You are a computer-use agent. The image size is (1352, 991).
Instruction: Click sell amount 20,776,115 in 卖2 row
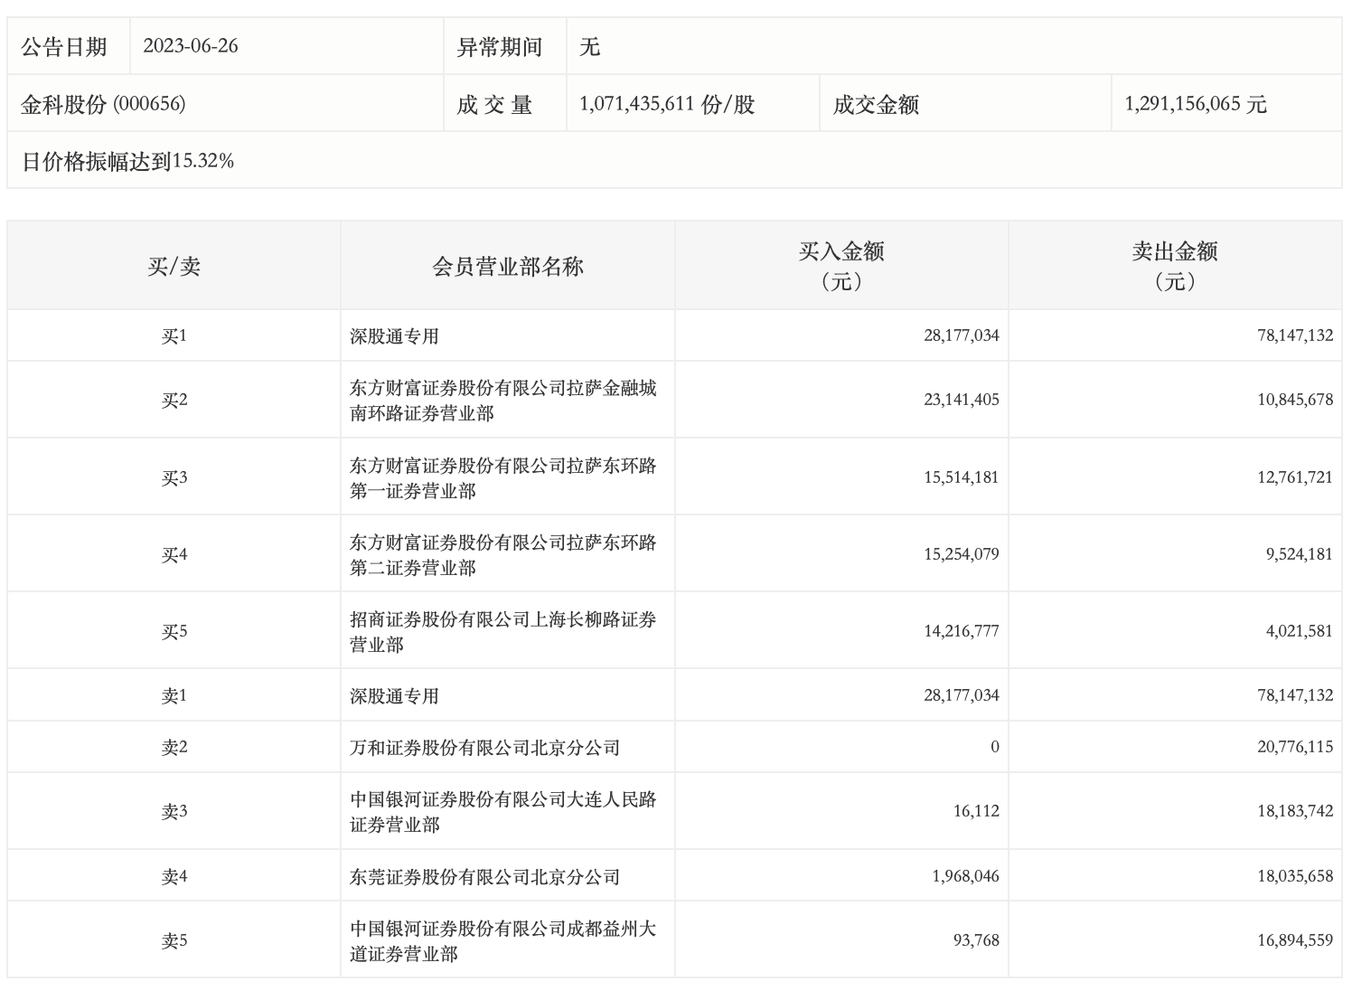point(1295,747)
